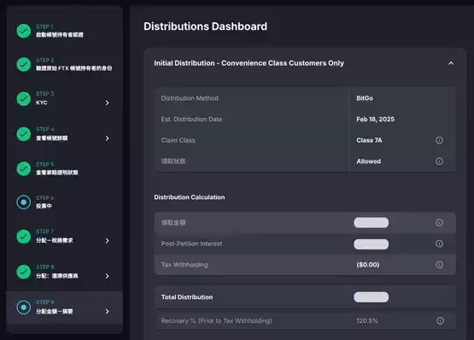Click the Initial Distribution section header

[305, 63]
